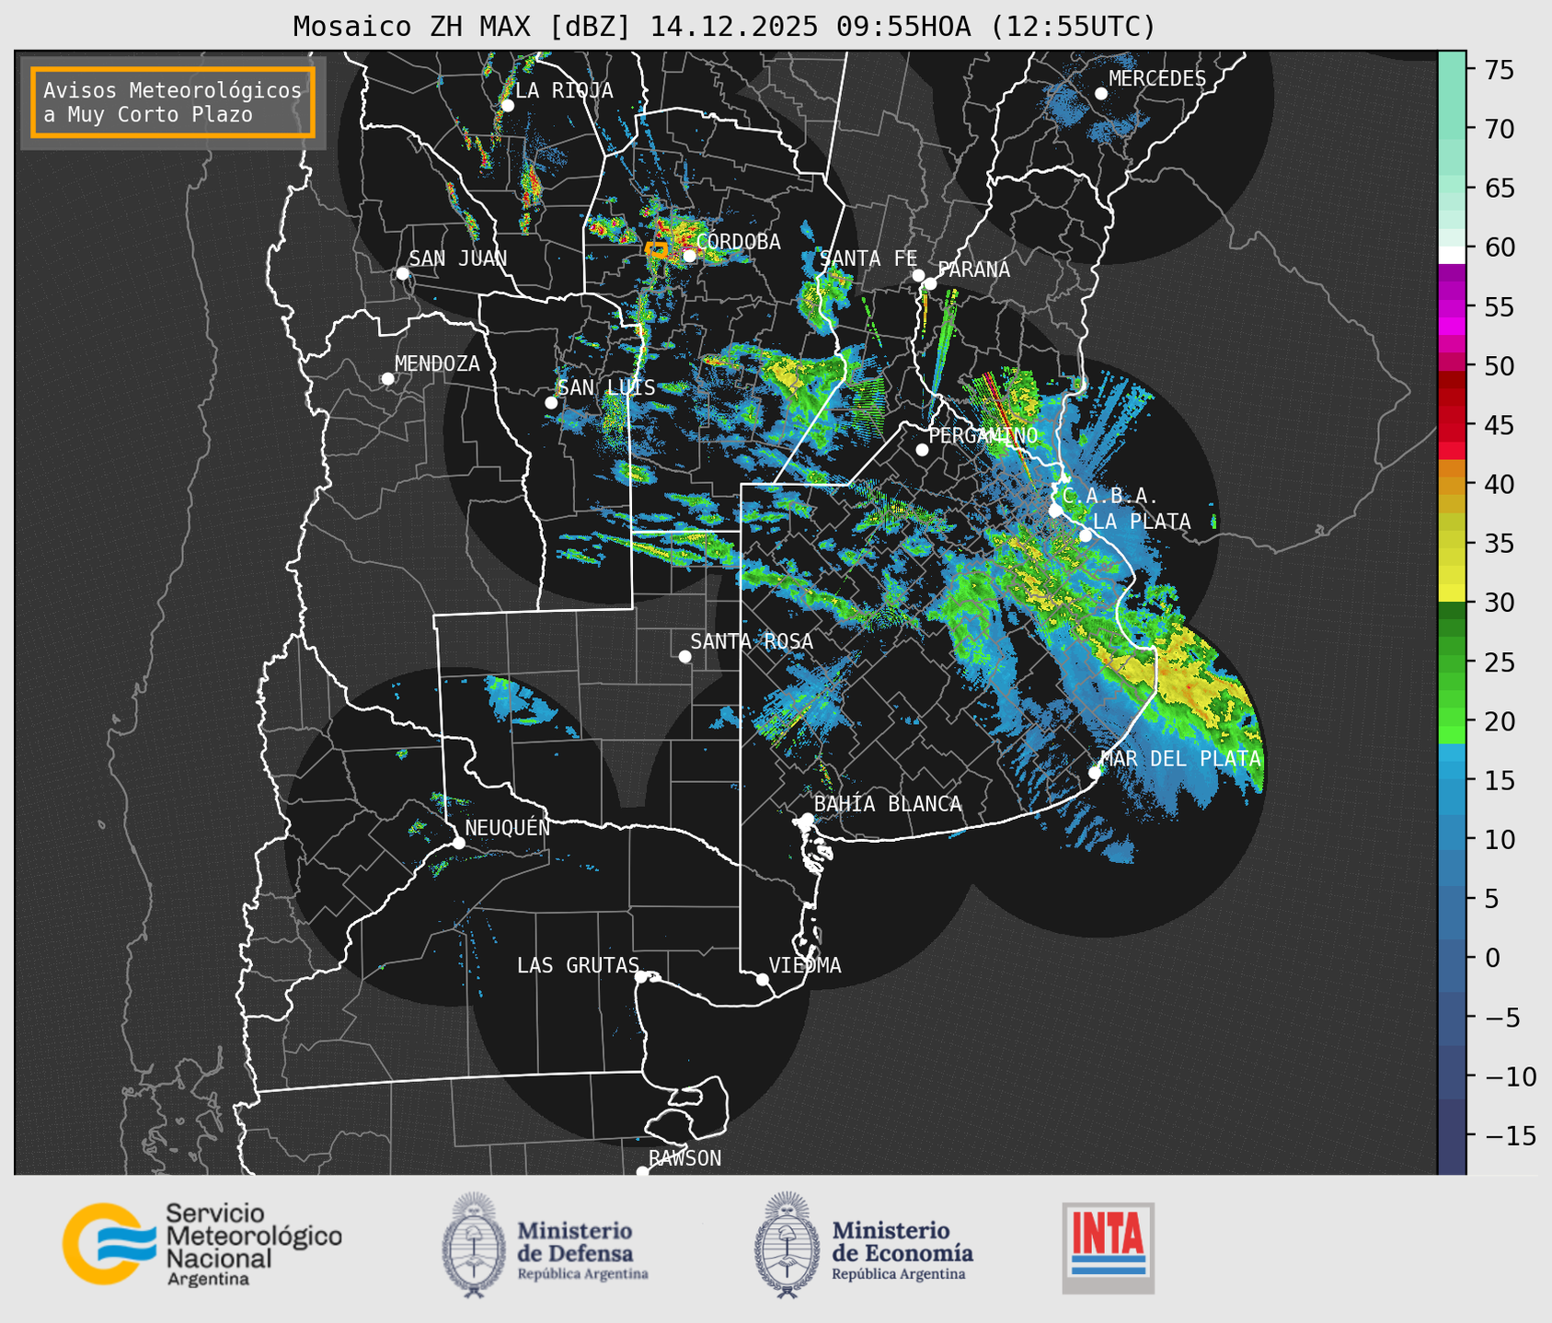The image size is (1552, 1323).
Task: Click the Avisos Meteorológicos a Muy Corto Plazo box
Action: pos(173,102)
